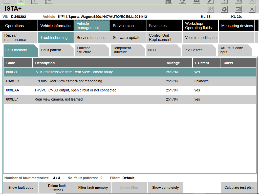Click the 'unknown' existent value
Viewport: 259px width, 194px height.
tap(201, 81)
